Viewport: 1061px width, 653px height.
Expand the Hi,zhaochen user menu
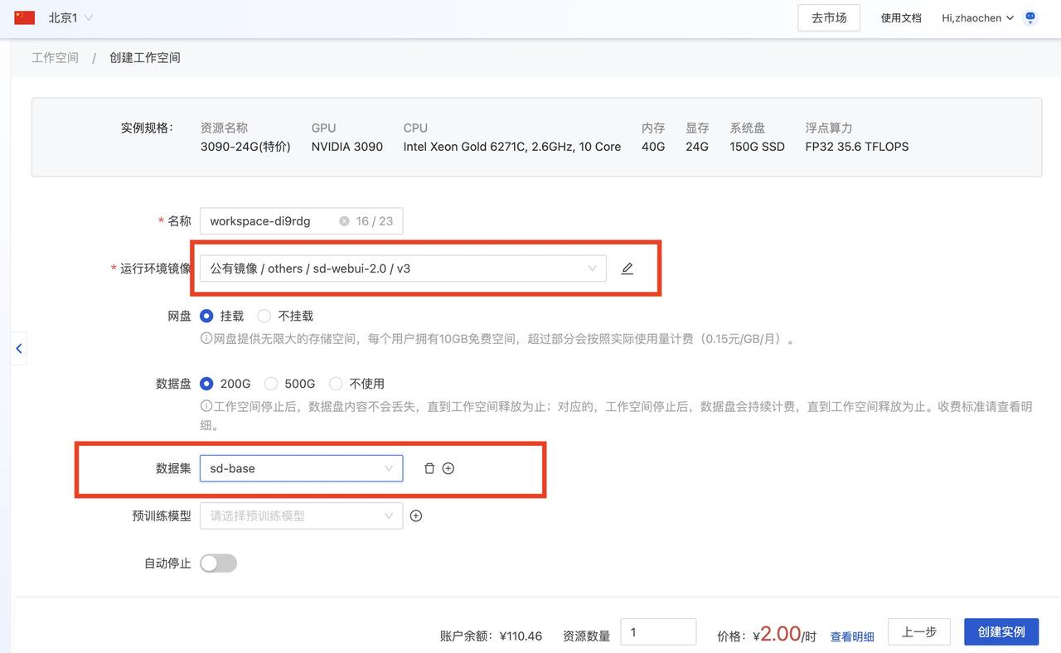pyautogui.click(x=977, y=17)
